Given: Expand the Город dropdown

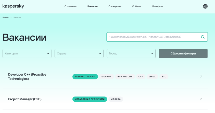Looking at the screenshot, I should [x=131, y=54].
